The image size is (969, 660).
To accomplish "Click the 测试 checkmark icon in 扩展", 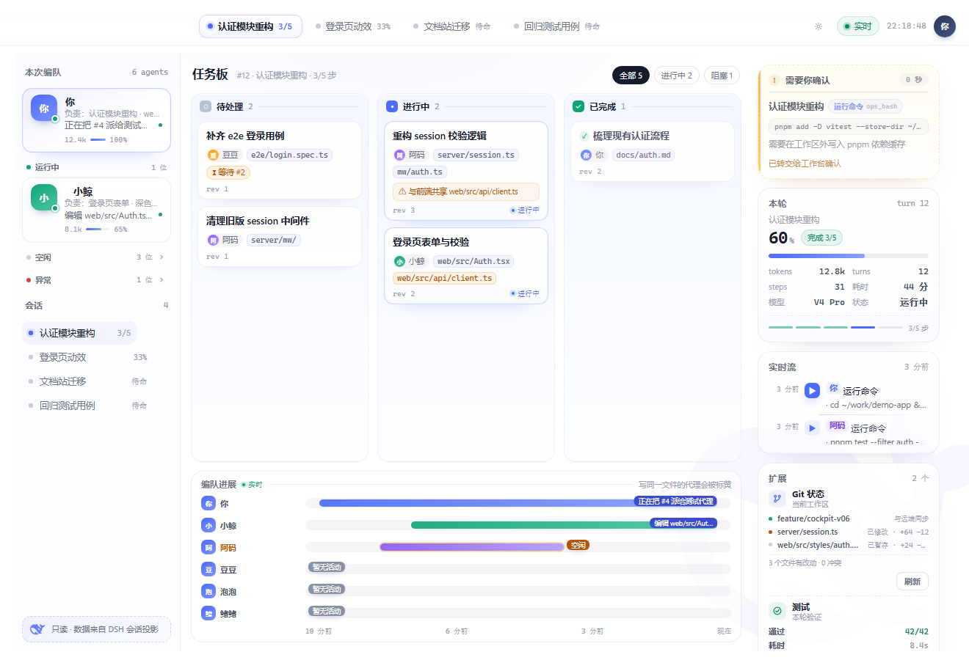I will 777,611.
